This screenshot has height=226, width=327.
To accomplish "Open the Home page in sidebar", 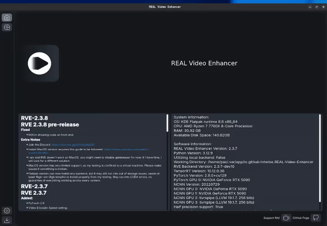I will coord(7,18).
